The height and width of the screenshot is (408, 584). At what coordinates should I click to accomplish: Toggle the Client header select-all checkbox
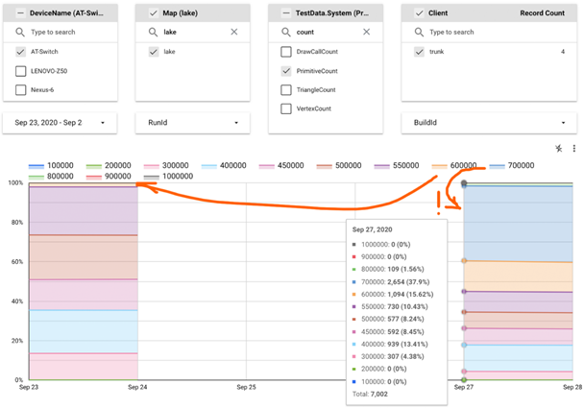pyautogui.click(x=420, y=13)
